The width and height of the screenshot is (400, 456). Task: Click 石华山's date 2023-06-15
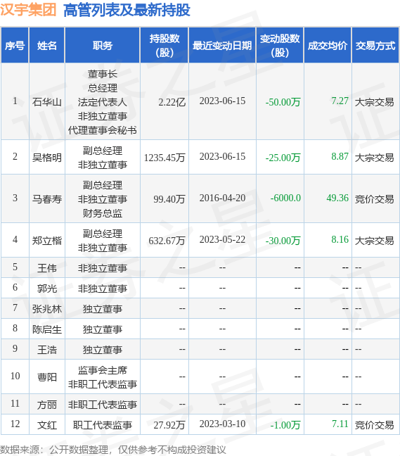point(222,101)
